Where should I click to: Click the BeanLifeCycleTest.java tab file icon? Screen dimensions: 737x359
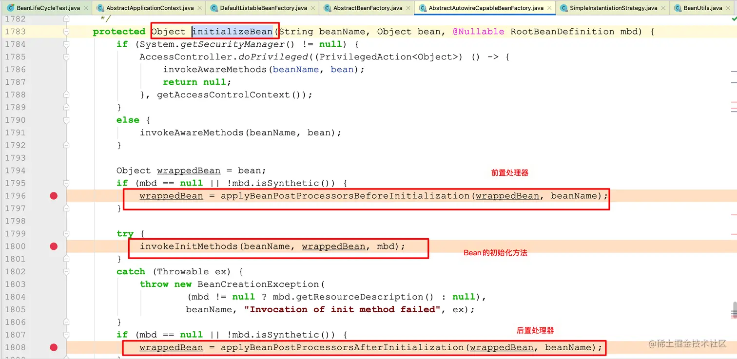[10, 8]
